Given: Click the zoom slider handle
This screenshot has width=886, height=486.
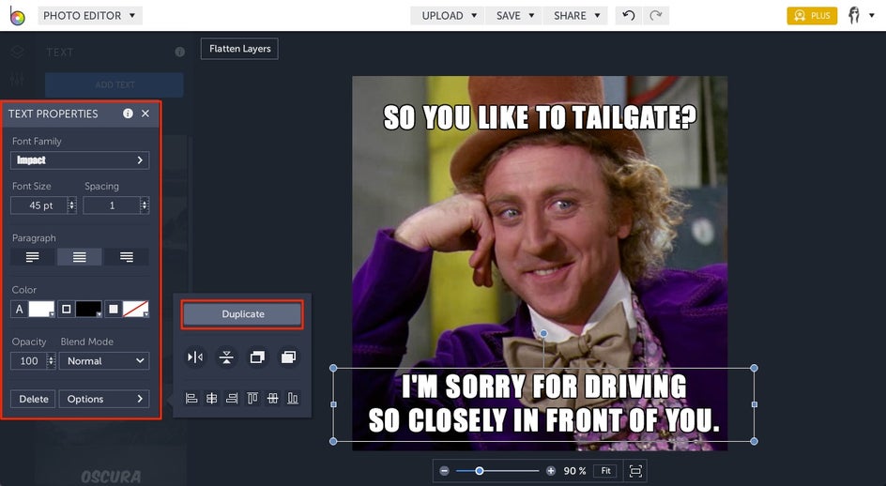Looking at the screenshot, I should [480, 471].
